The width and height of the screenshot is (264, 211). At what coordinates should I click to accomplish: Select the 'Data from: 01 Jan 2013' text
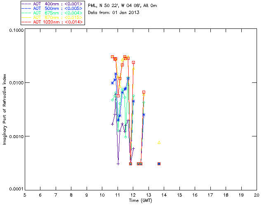pyautogui.click(x=113, y=13)
